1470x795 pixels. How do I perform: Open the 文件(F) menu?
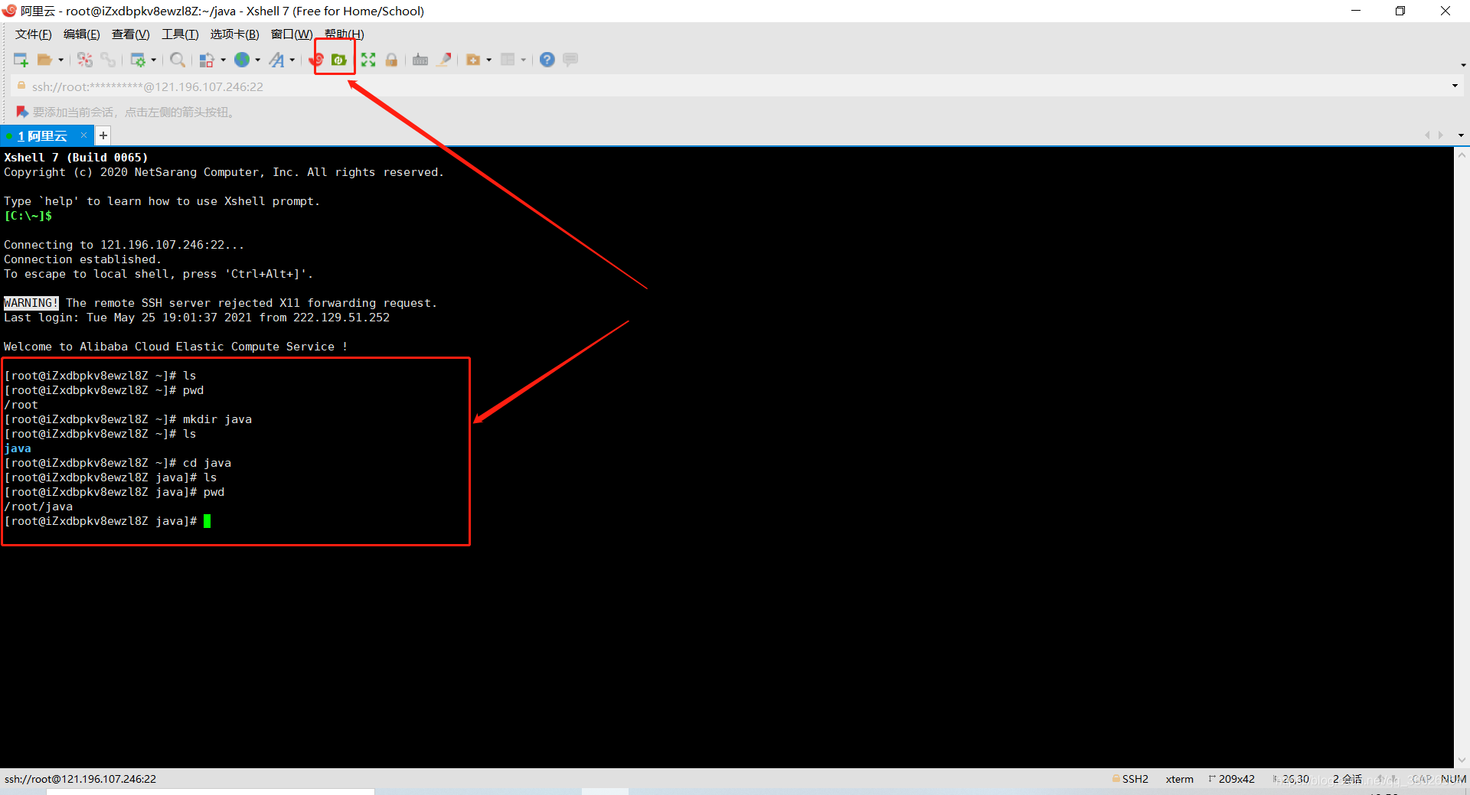[x=34, y=34]
